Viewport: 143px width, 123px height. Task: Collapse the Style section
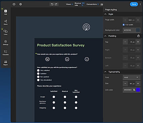point(105,14)
